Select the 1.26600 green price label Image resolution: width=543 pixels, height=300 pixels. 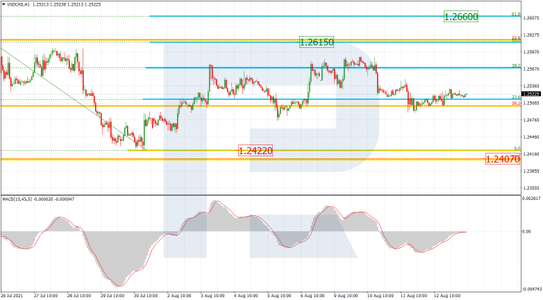461,17
